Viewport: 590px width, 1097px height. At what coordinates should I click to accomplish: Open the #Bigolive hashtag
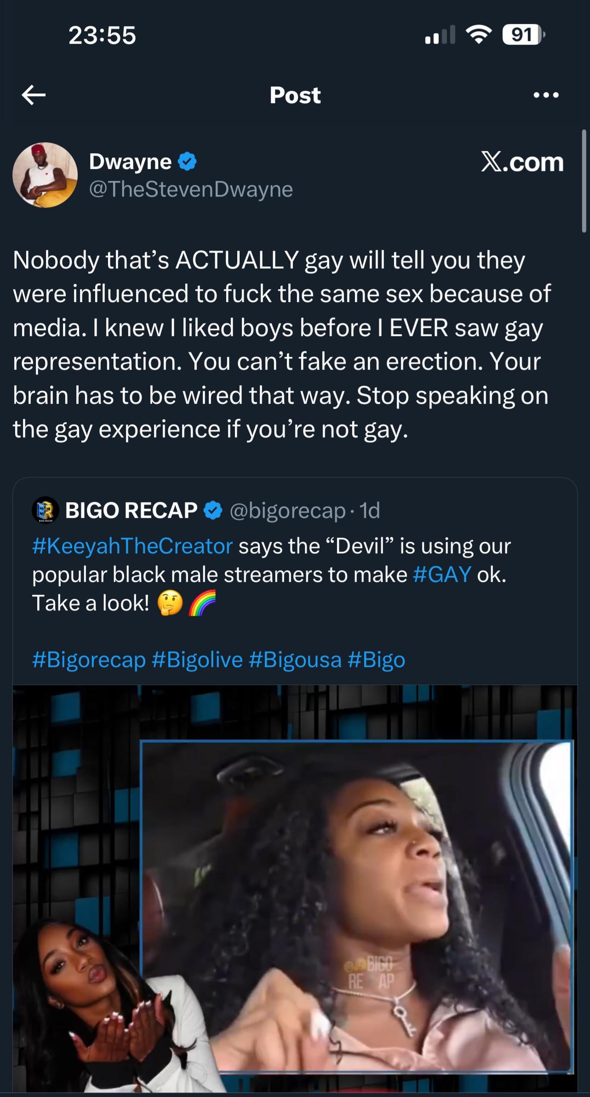(x=197, y=660)
